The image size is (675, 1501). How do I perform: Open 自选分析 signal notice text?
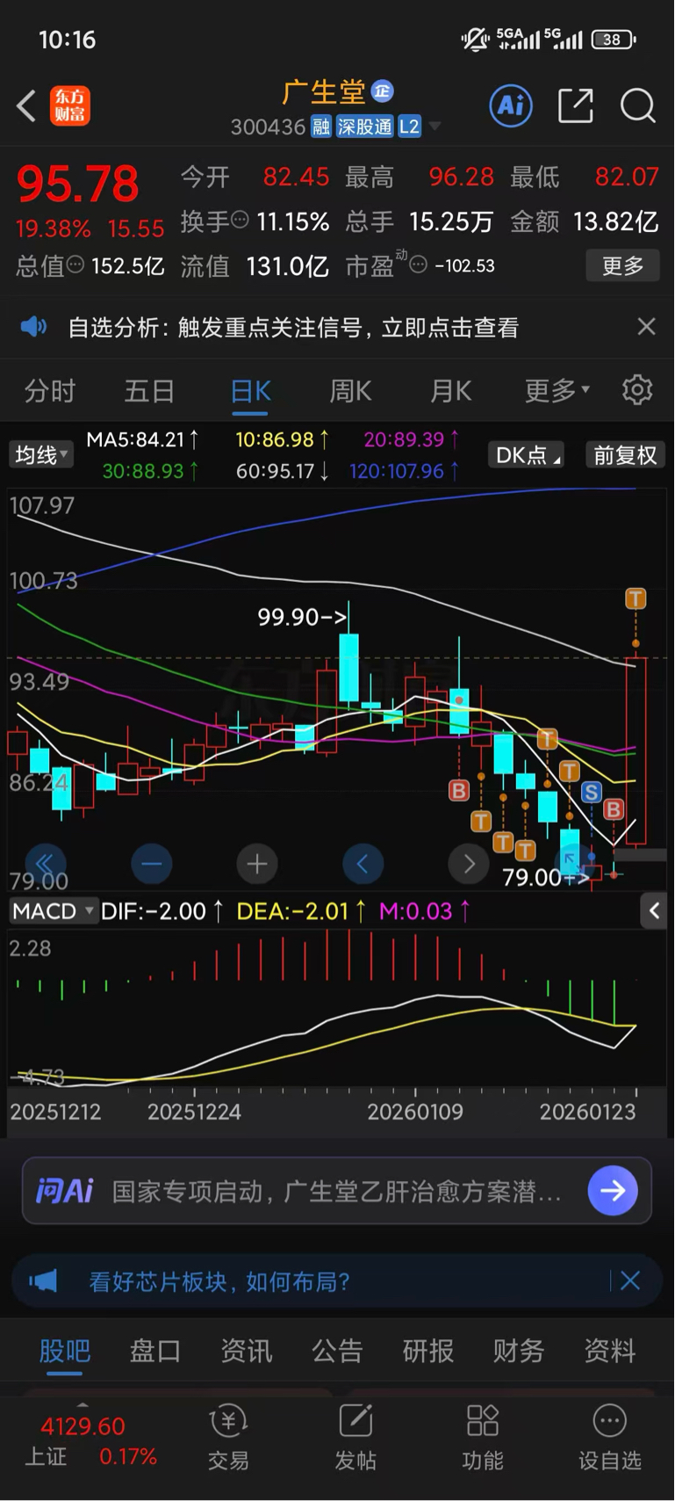tap(294, 328)
